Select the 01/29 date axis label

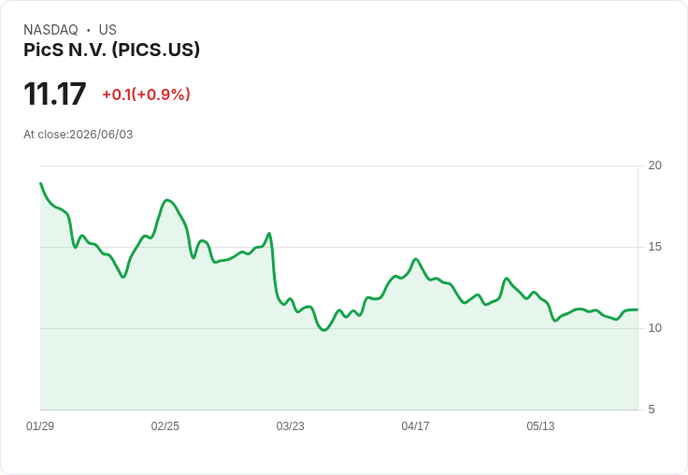coord(40,425)
